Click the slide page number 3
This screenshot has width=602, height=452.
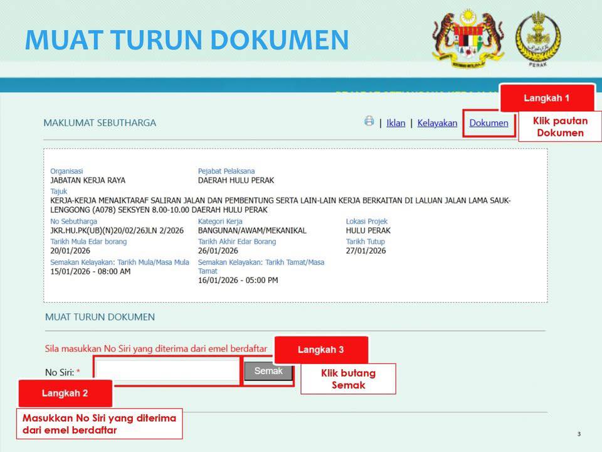click(579, 434)
